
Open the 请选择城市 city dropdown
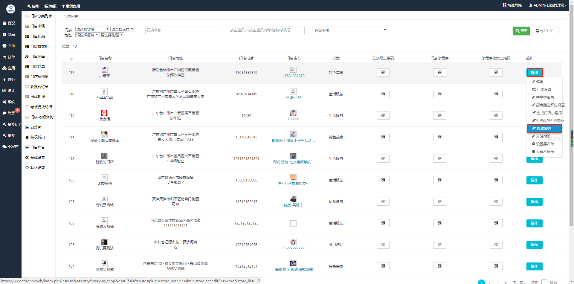pos(123,29)
